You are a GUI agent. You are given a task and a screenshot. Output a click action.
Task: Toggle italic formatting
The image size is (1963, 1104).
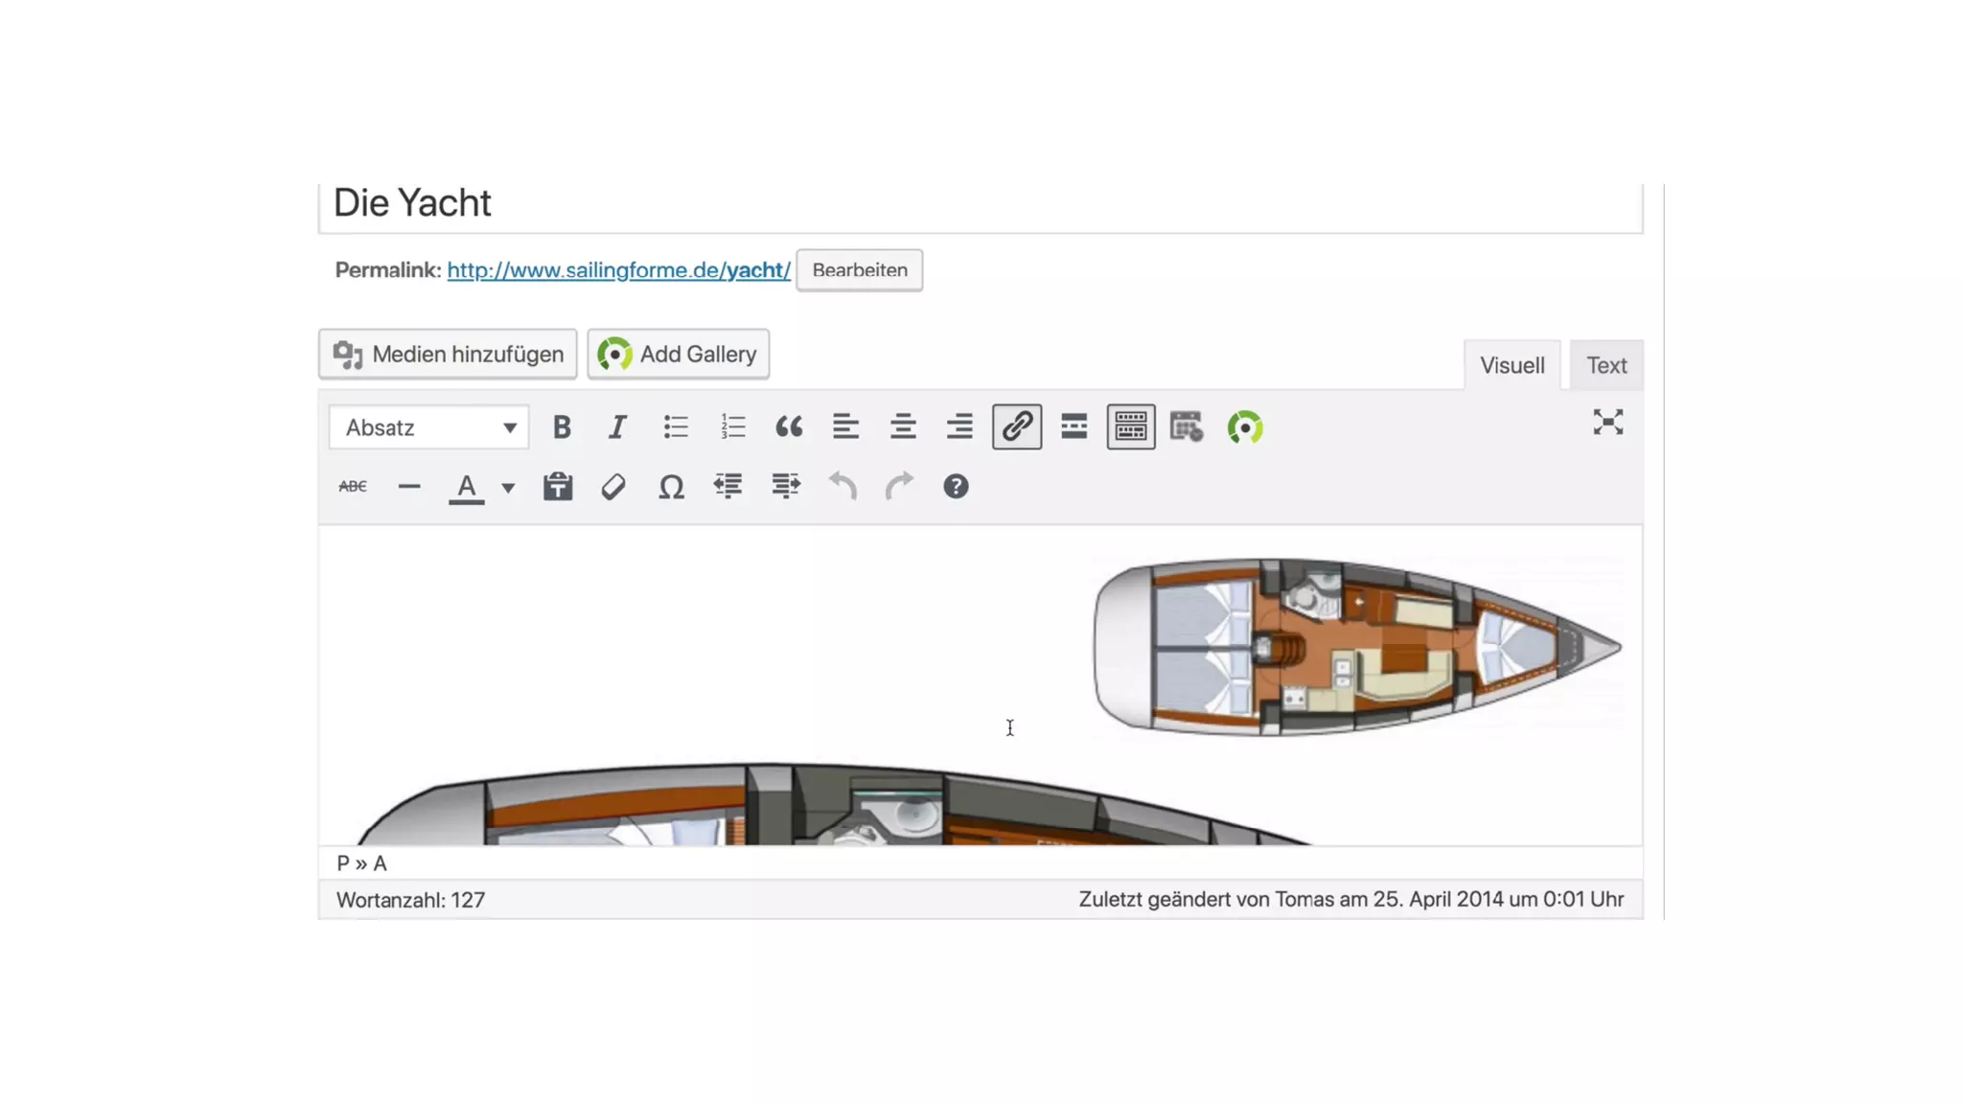click(x=617, y=427)
